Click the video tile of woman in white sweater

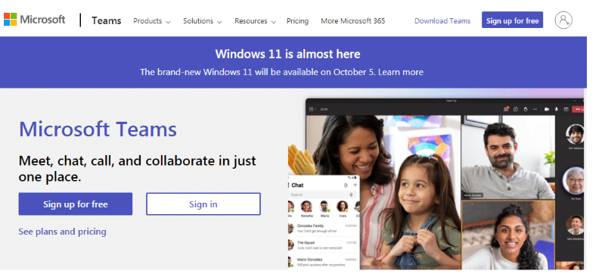[507, 235]
